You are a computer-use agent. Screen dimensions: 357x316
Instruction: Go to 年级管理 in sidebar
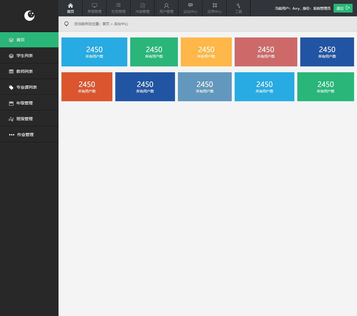tap(25, 103)
